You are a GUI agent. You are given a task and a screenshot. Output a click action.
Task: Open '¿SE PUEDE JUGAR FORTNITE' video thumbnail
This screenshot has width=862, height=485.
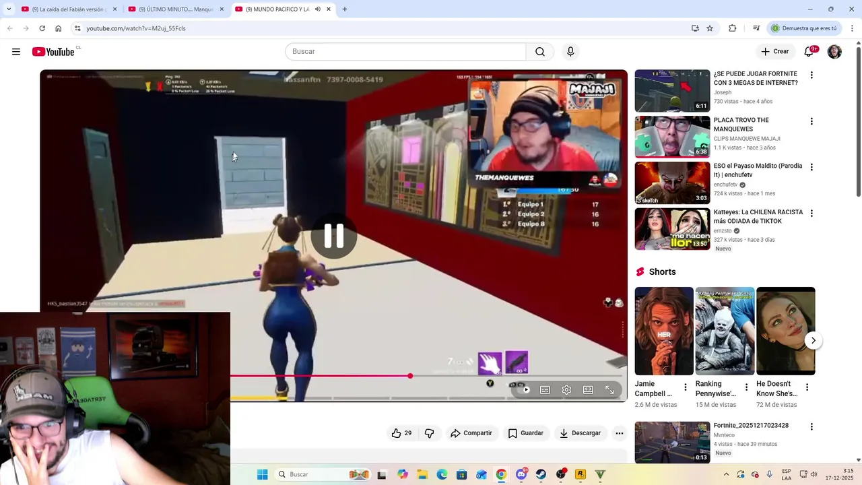[x=672, y=91]
